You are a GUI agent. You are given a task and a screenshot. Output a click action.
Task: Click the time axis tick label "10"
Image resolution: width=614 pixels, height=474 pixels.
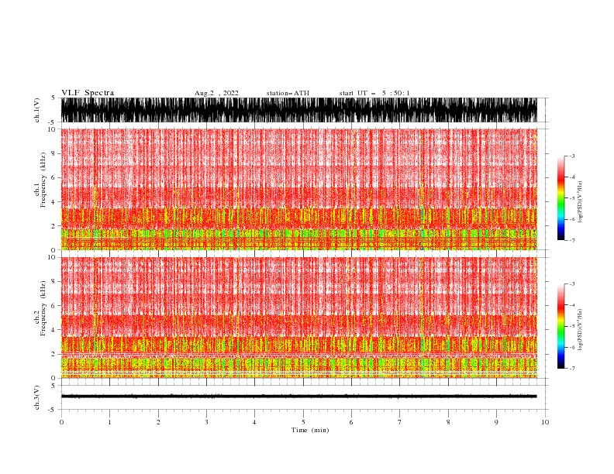(545, 422)
